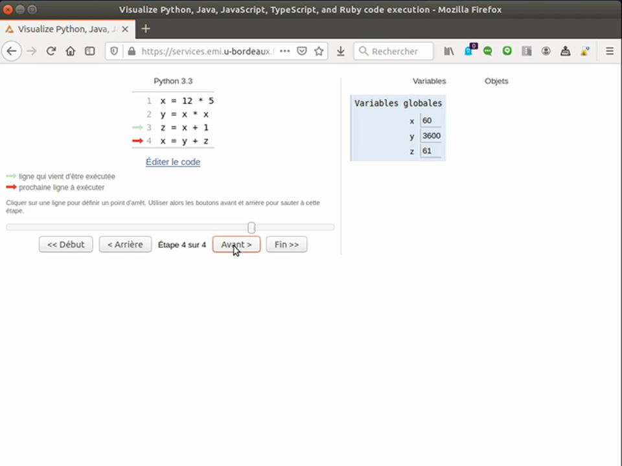This screenshot has height=466, width=622.
Task: Open the Firefox hamburger menu
Action: [x=610, y=51]
